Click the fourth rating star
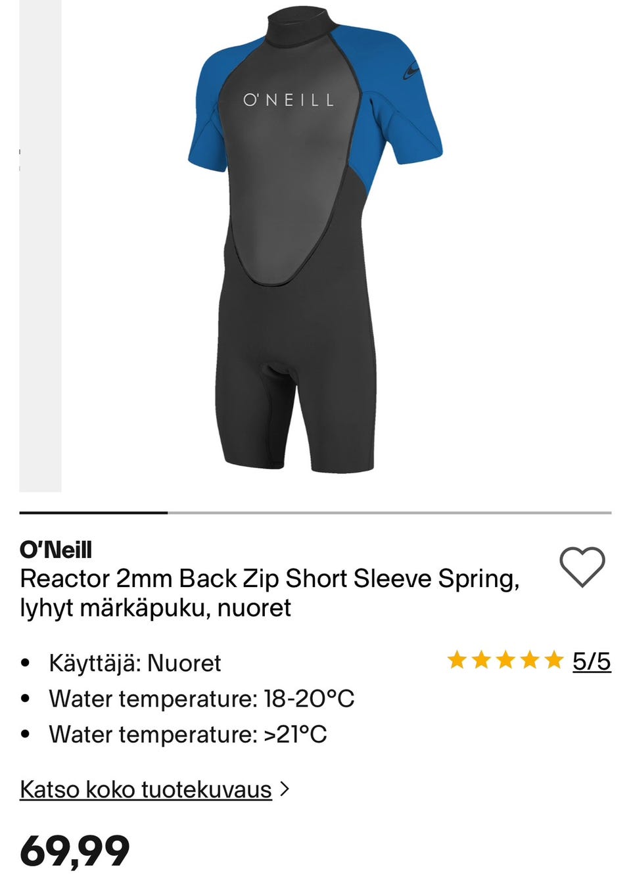The image size is (631, 892). point(530,660)
